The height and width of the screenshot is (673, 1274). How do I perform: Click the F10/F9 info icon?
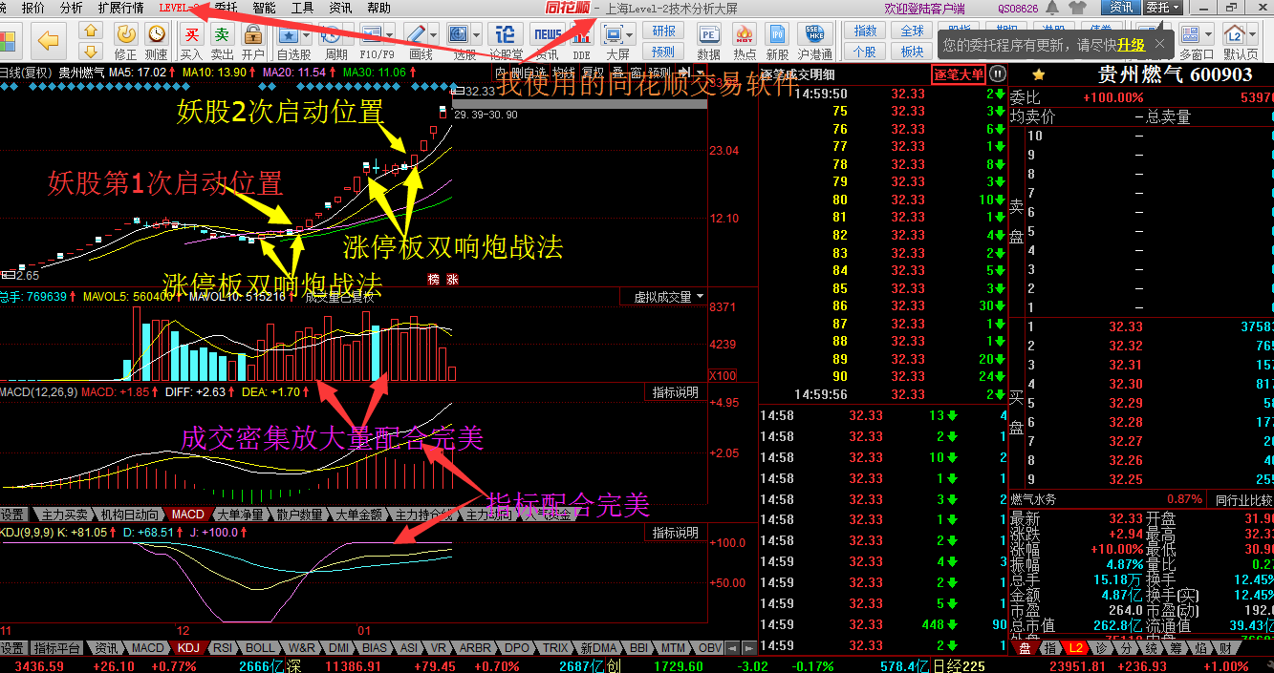click(x=370, y=35)
